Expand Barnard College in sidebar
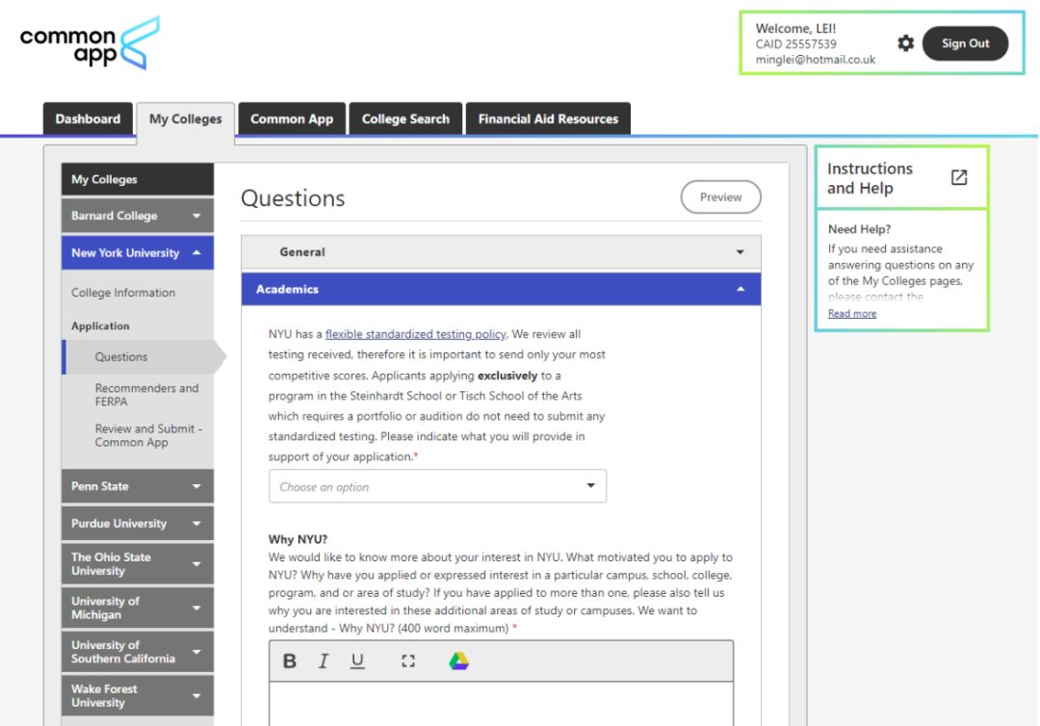 138,216
